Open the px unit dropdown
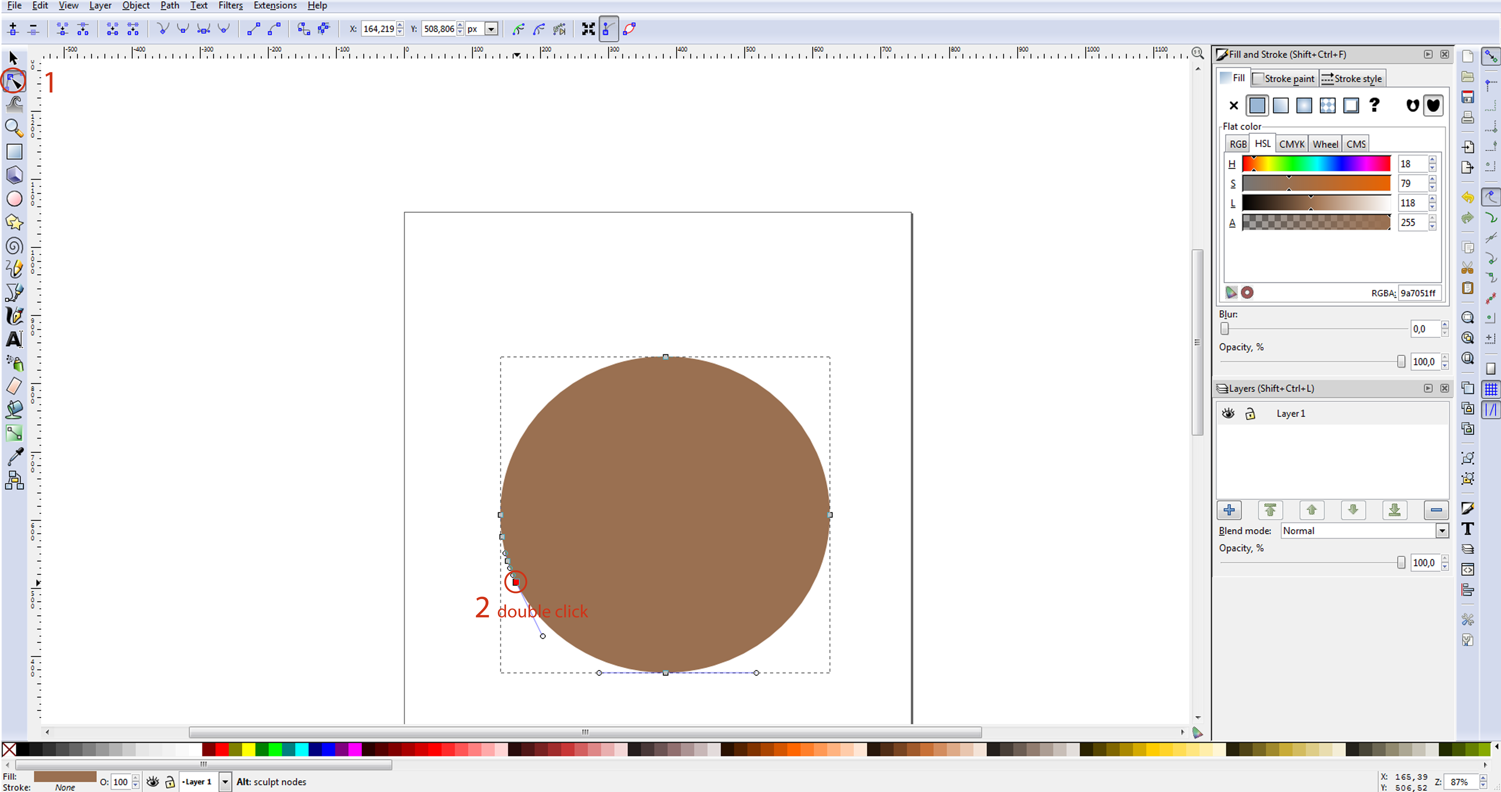 tap(491, 29)
